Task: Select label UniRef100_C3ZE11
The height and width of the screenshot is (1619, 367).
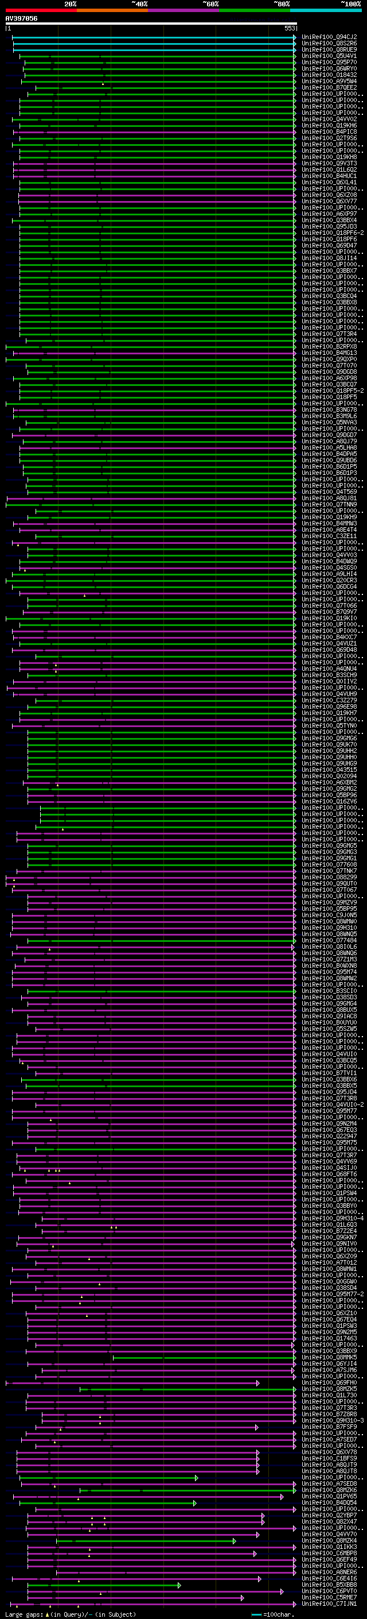Action: tap(329, 536)
